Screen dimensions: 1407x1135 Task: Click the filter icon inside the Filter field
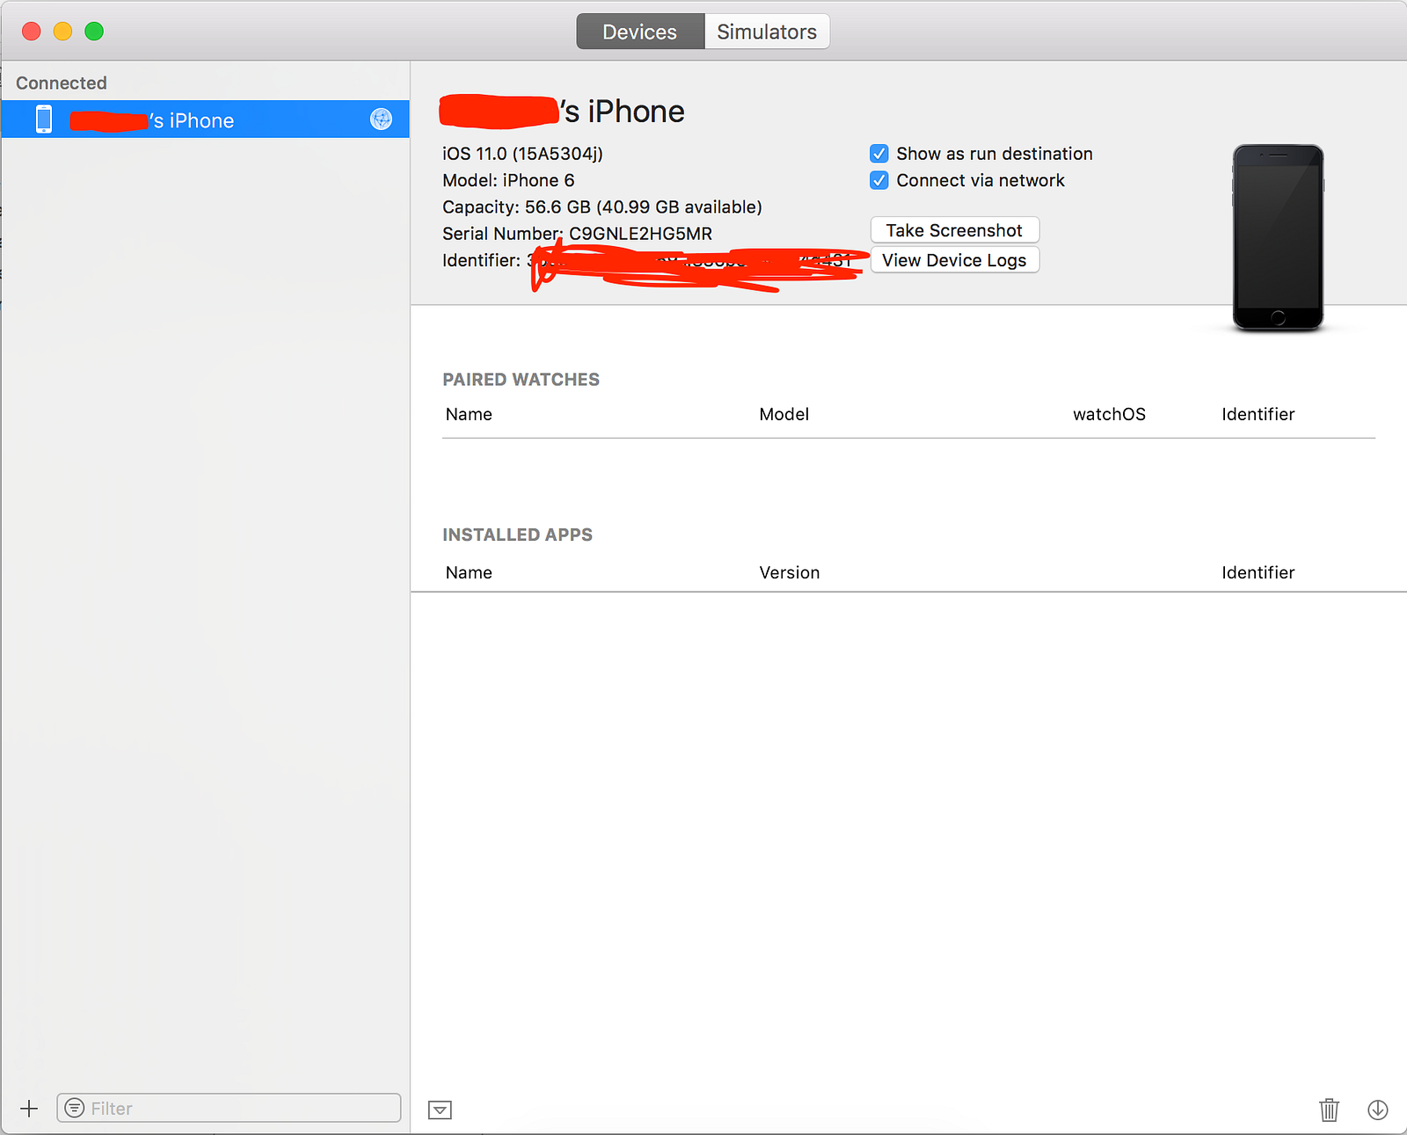75,1108
